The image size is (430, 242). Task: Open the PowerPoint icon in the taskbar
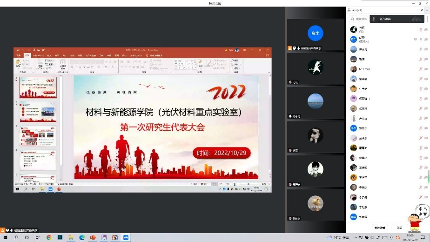click(93, 237)
